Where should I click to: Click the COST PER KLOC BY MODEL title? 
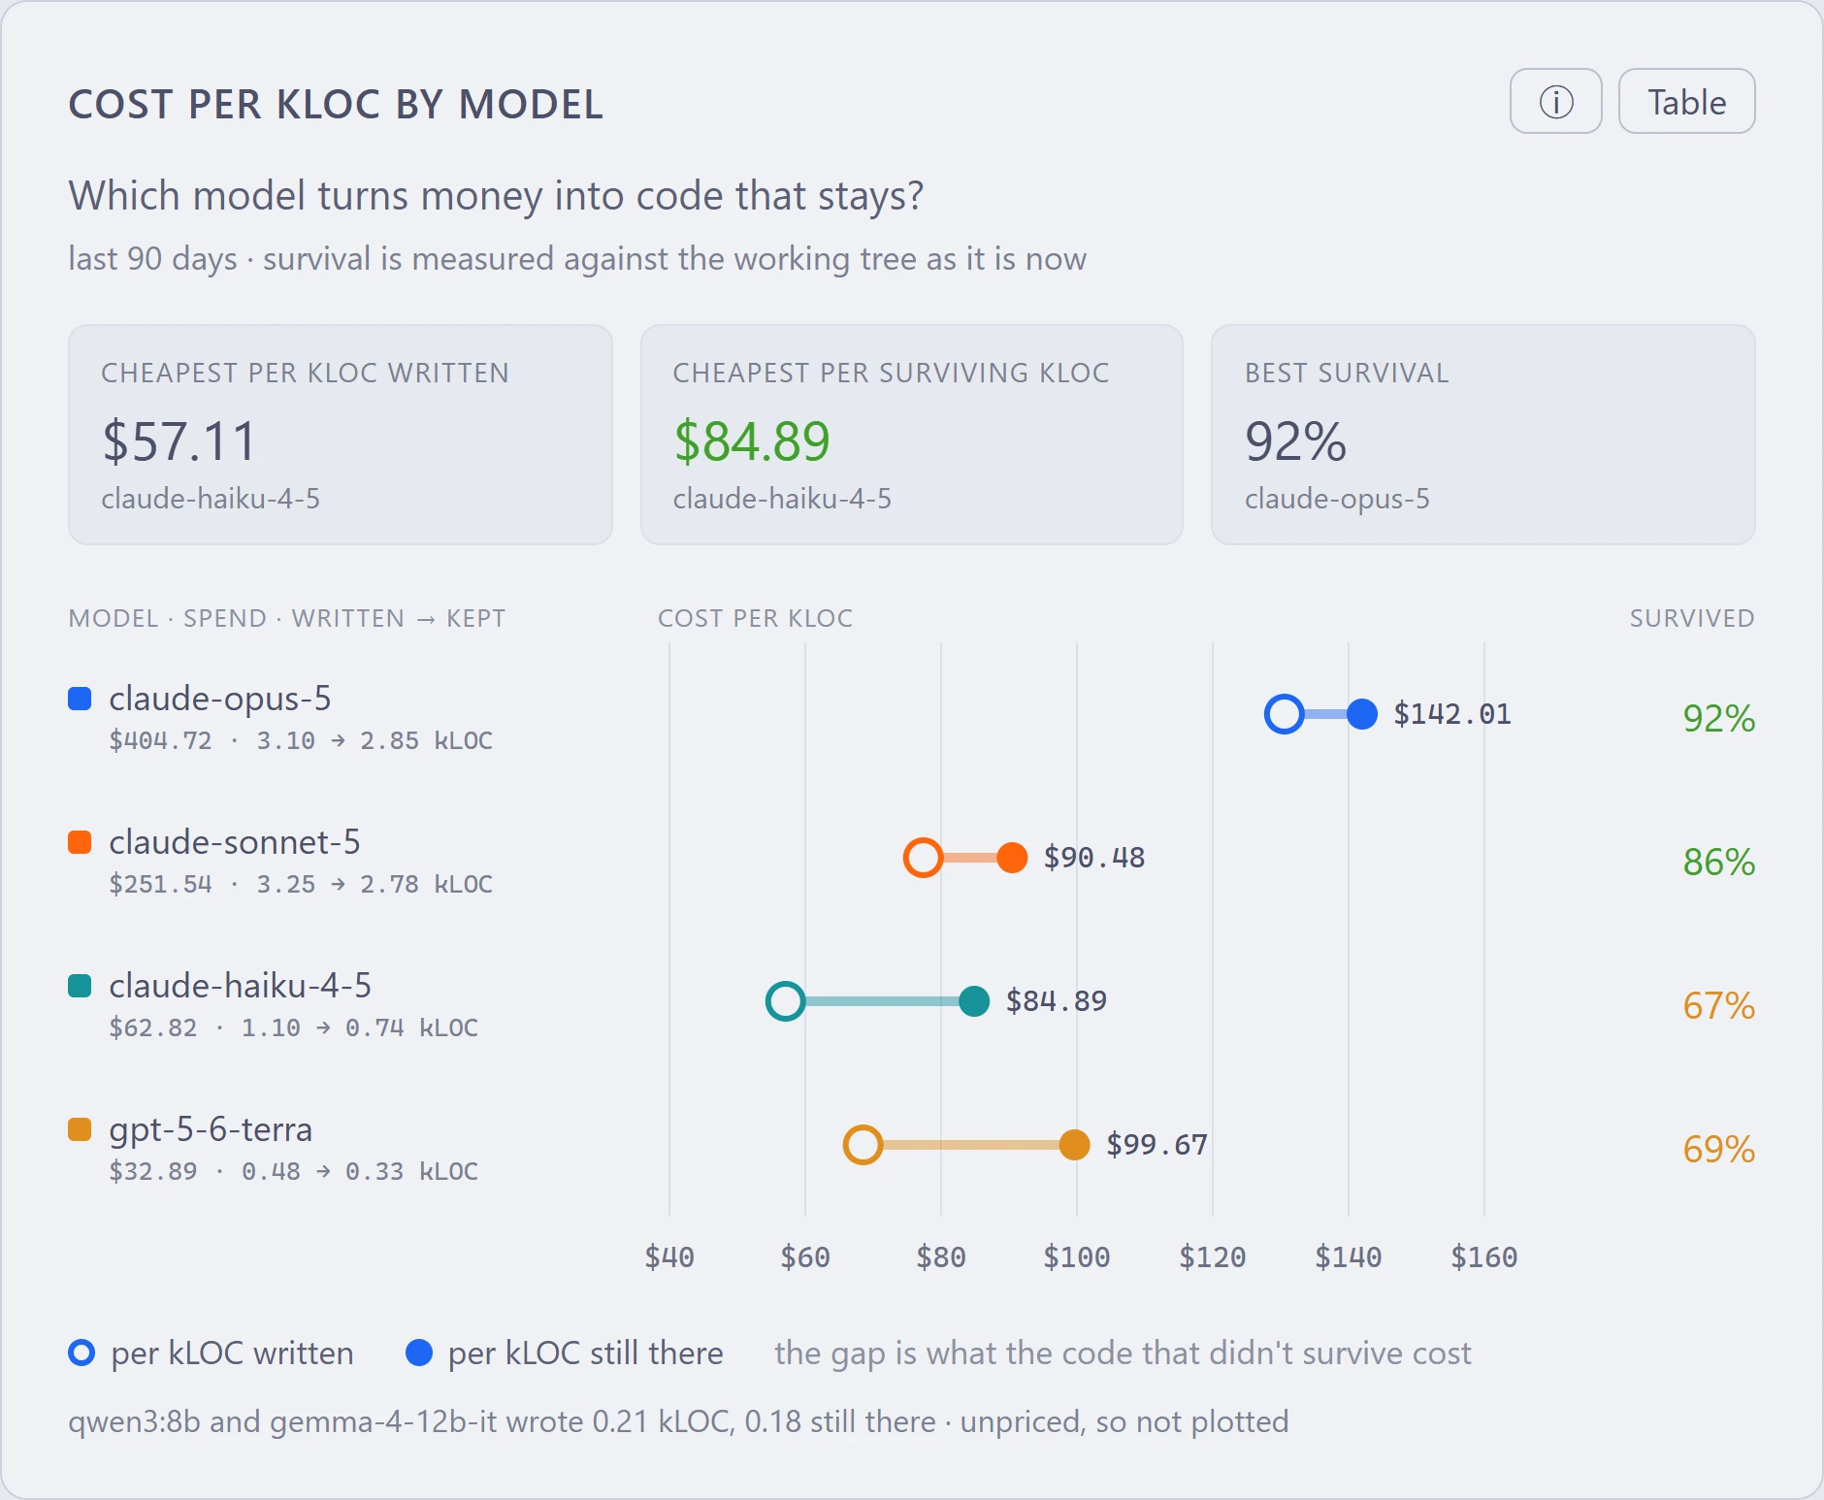pyautogui.click(x=336, y=105)
